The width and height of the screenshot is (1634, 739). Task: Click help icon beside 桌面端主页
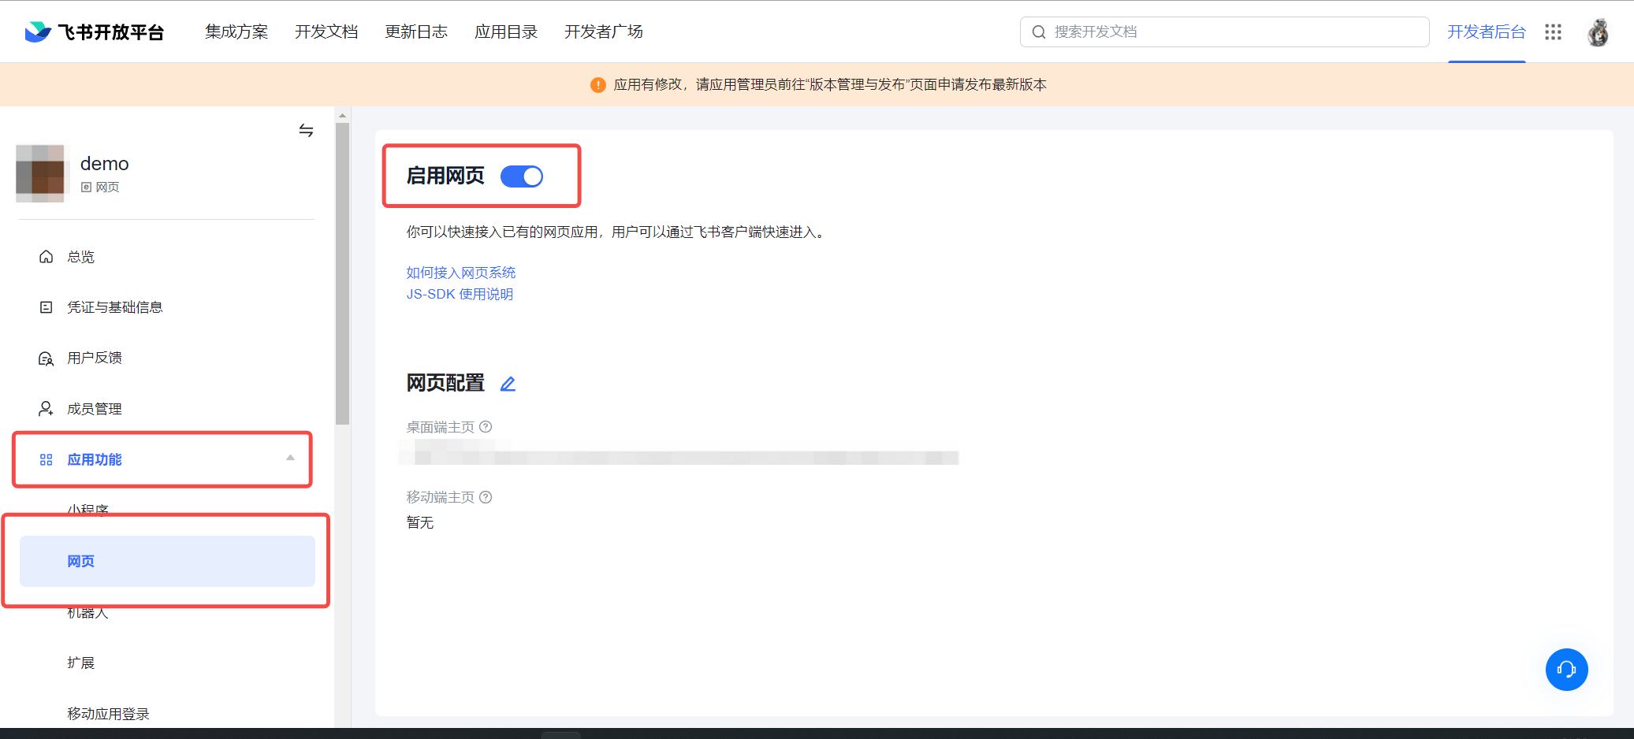pos(486,427)
